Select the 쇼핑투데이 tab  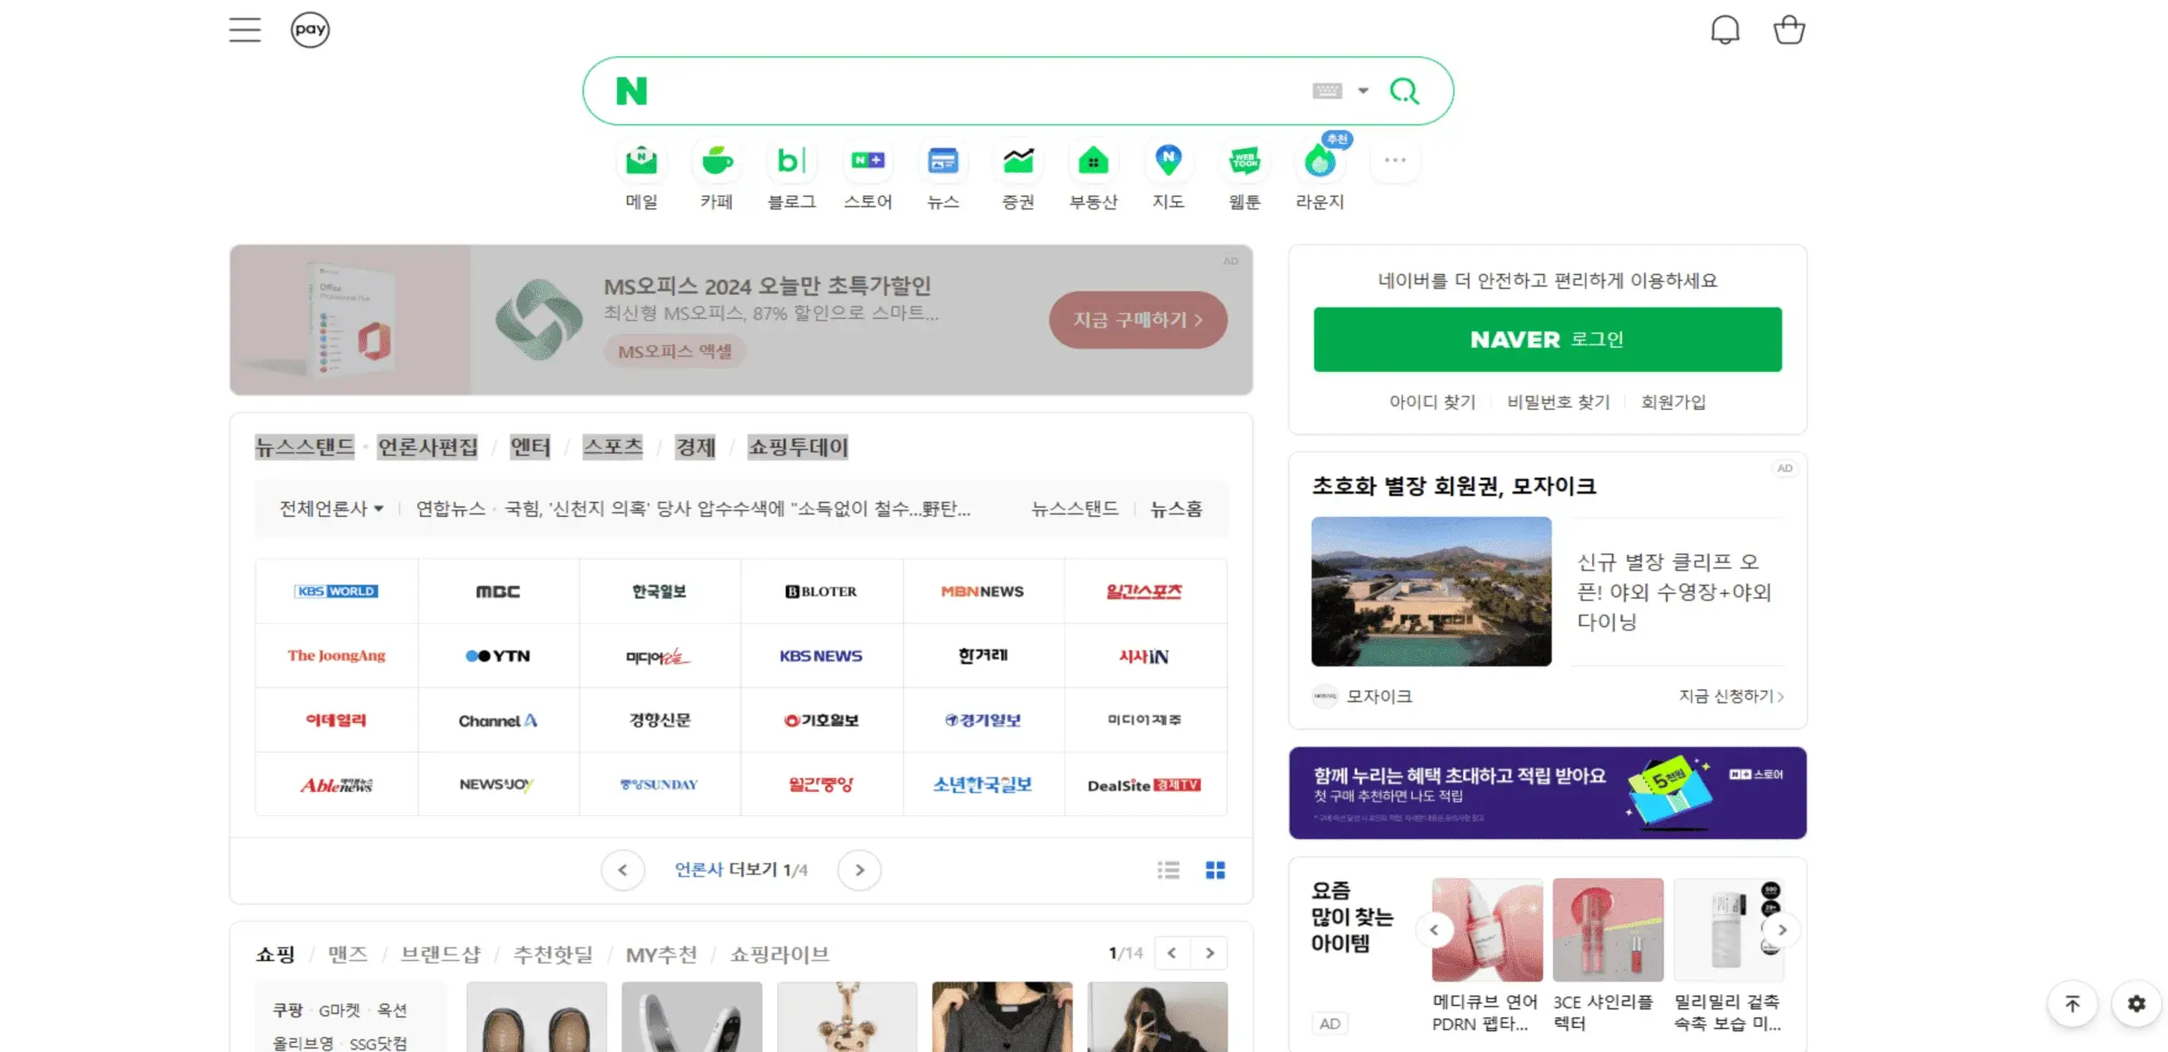click(x=798, y=446)
